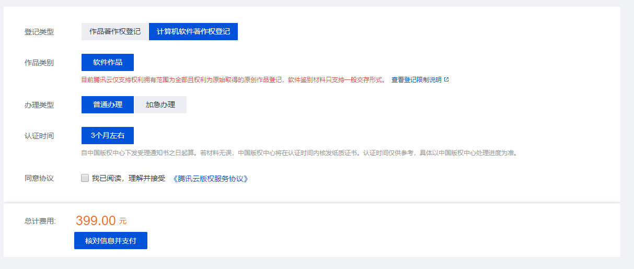Select 加急办理 processing type
The image size is (634, 269).
click(160, 105)
